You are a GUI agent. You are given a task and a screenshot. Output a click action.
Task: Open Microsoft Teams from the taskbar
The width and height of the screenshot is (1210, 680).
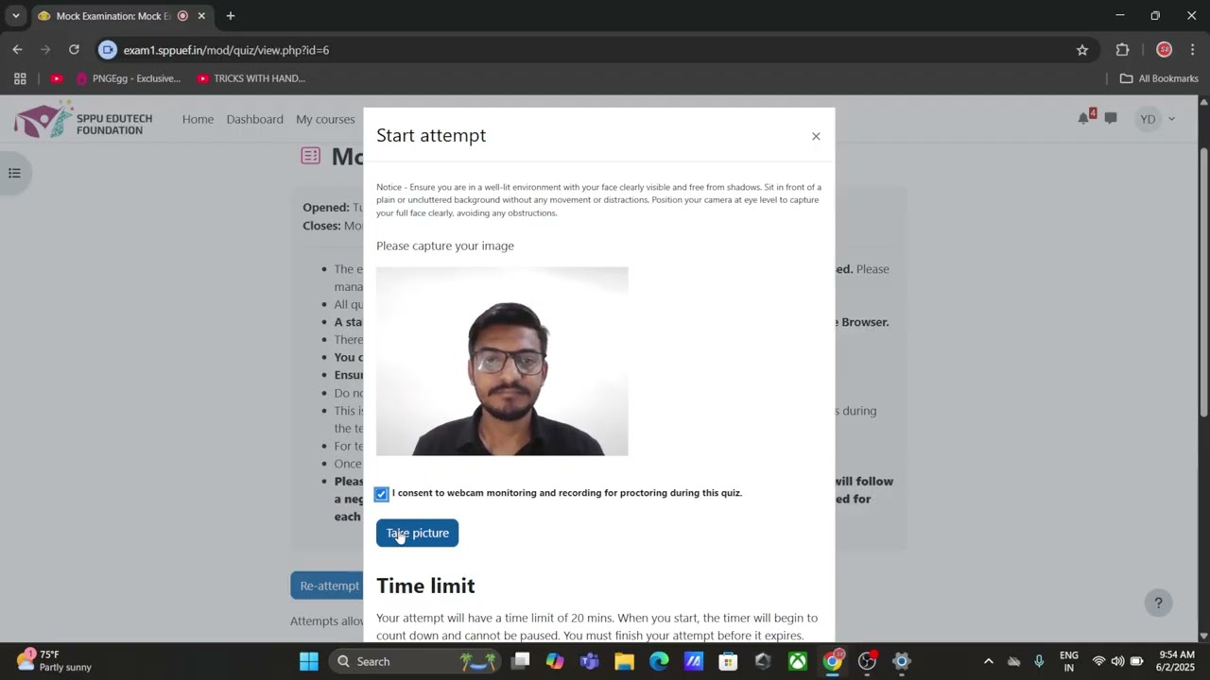click(589, 661)
